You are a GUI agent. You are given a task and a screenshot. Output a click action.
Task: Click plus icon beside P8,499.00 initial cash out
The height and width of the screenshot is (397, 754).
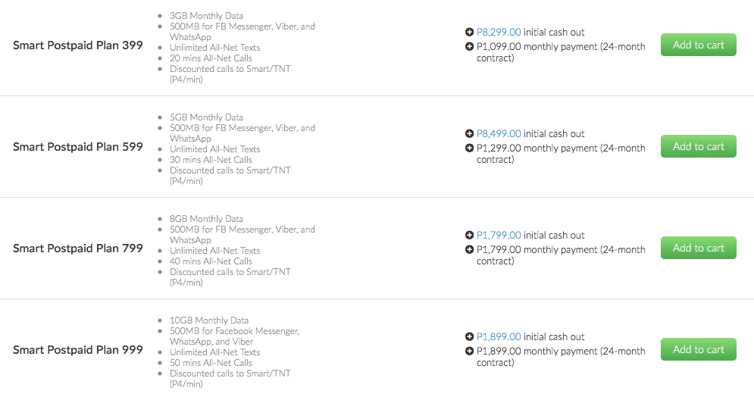point(470,134)
